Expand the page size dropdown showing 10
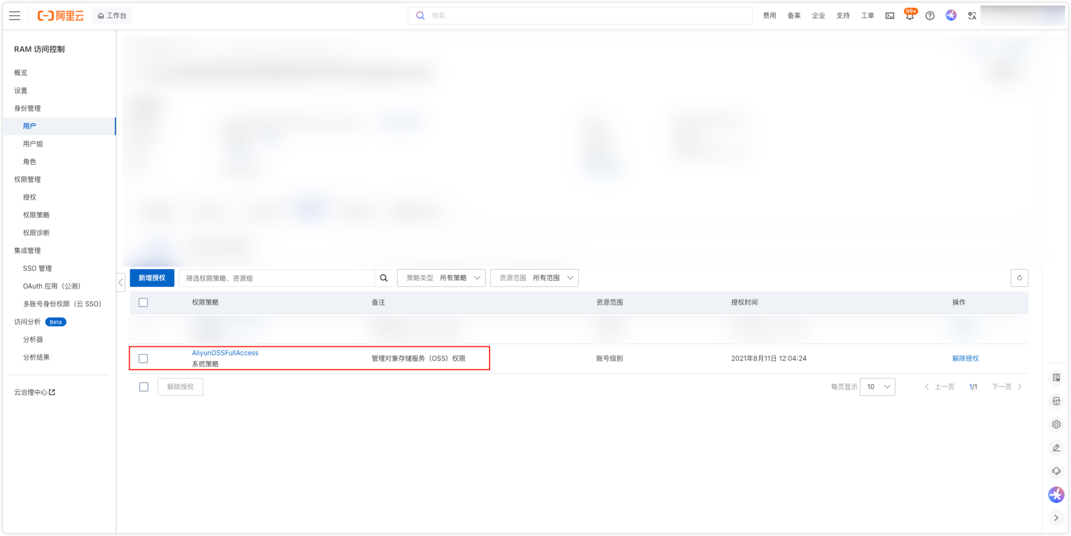This screenshot has width=1071, height=536. (x=877, y=387)
